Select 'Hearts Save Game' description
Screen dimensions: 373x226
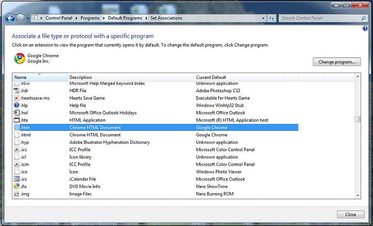tap(87, 98)
